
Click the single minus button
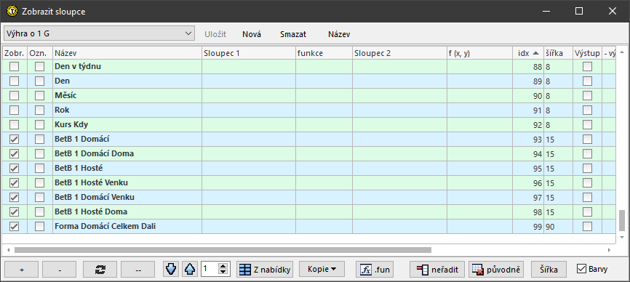pos(59,270)
